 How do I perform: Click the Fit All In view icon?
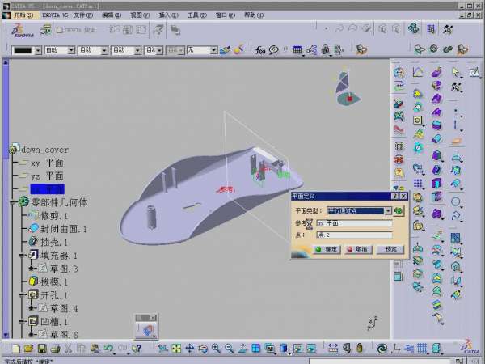[176, 349]
